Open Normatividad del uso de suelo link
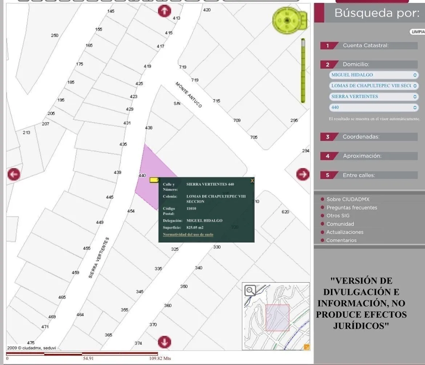Image resolution: width=425 pixels, height=365 pixels. coord(188,234)
